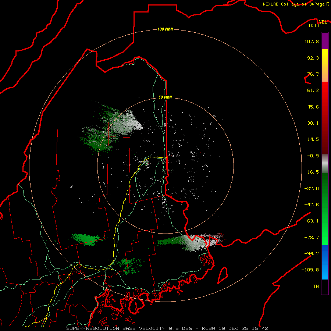Image resolution: width=331 pixels, height=331 pixels.
Task: Click the purple segment of color bar
Action: pyautogui.click(x=325, y=41)
